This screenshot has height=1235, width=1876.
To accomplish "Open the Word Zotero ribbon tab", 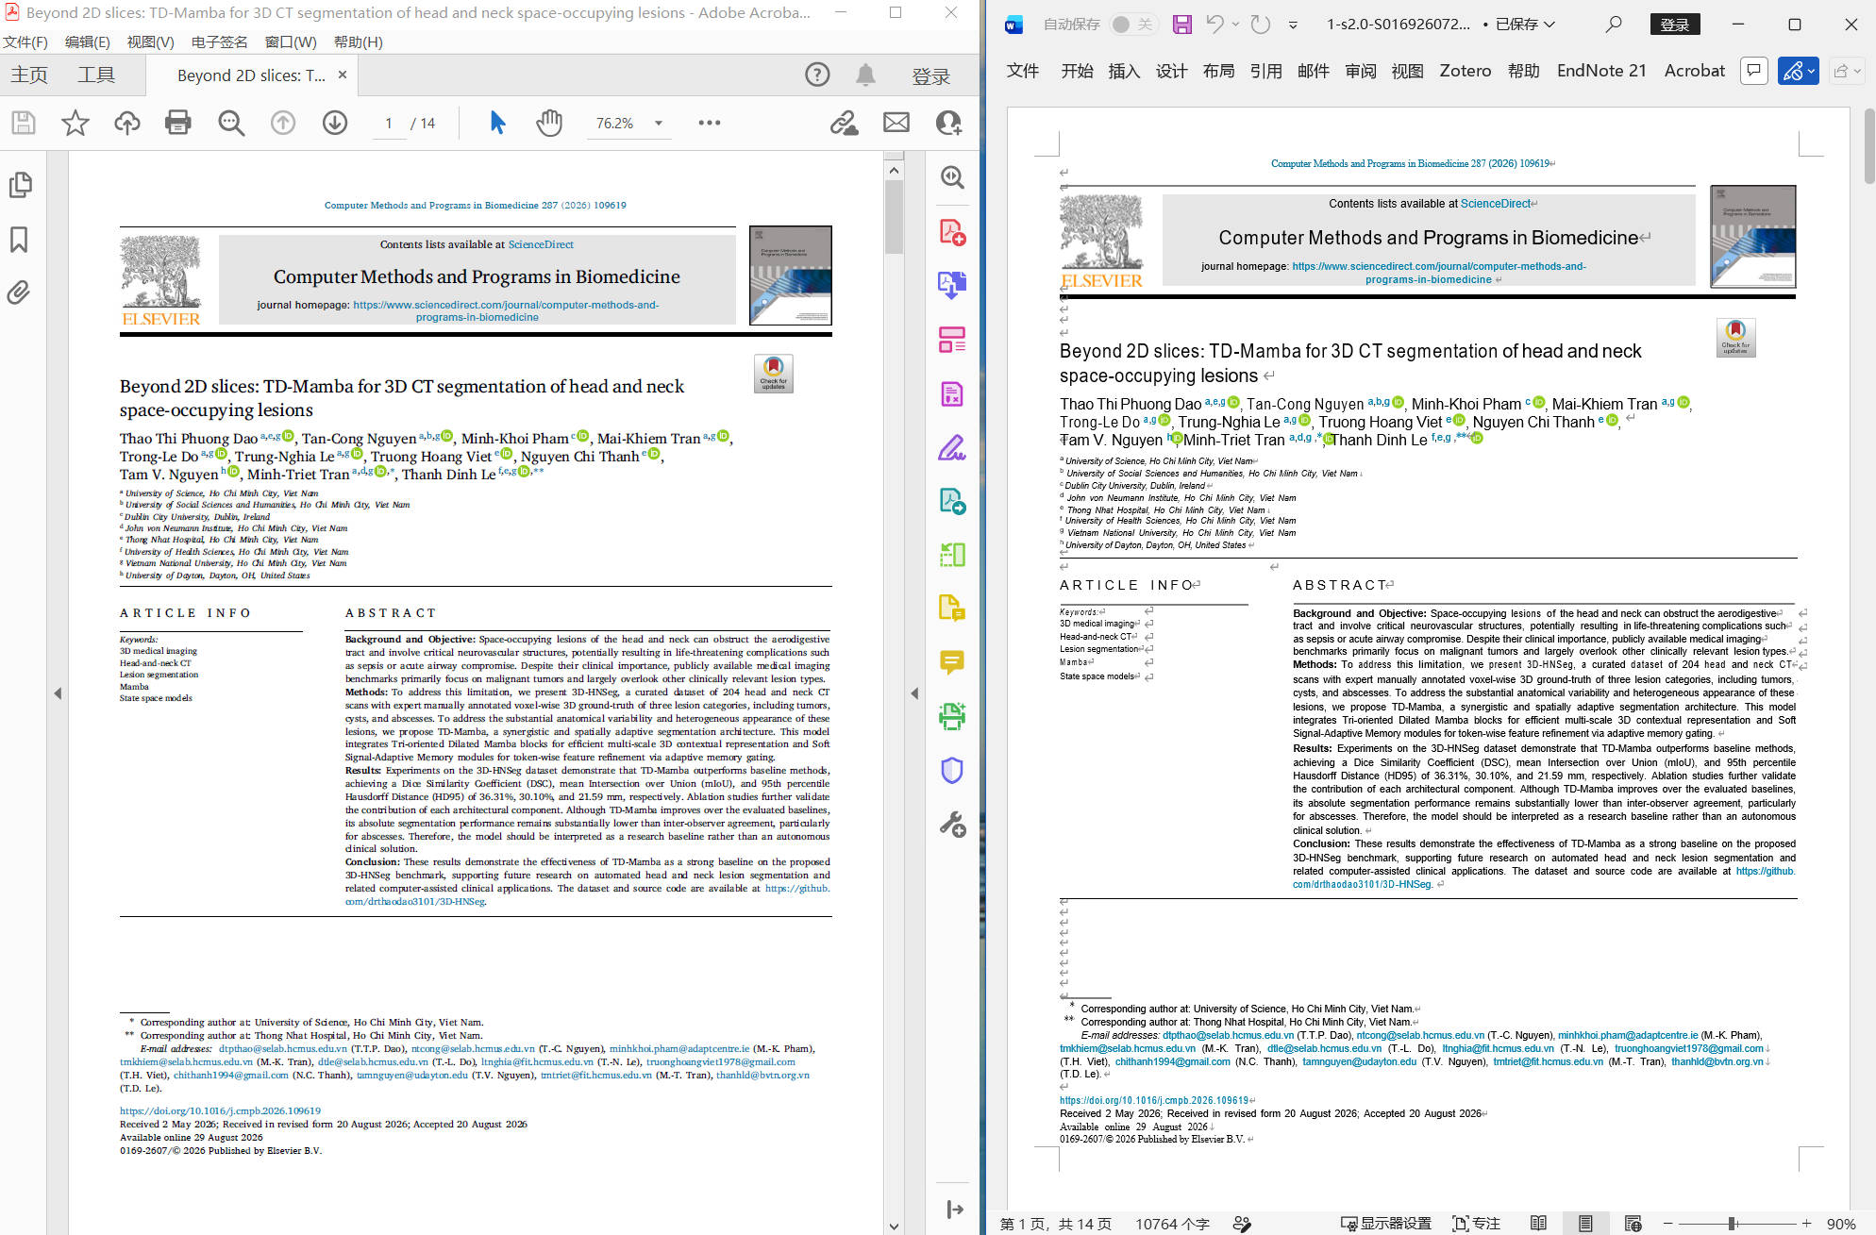I will coord(1465,71).
